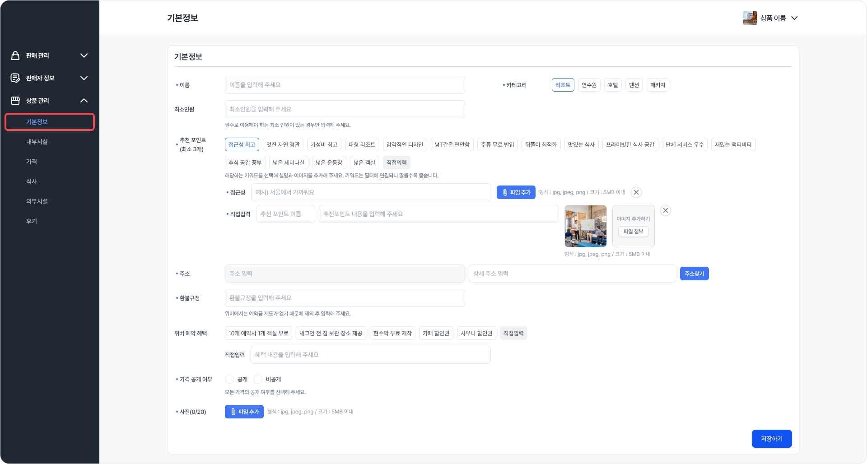Click the 상세 주소 입력 field
The image size is (867, 464).
click(573, 274)
